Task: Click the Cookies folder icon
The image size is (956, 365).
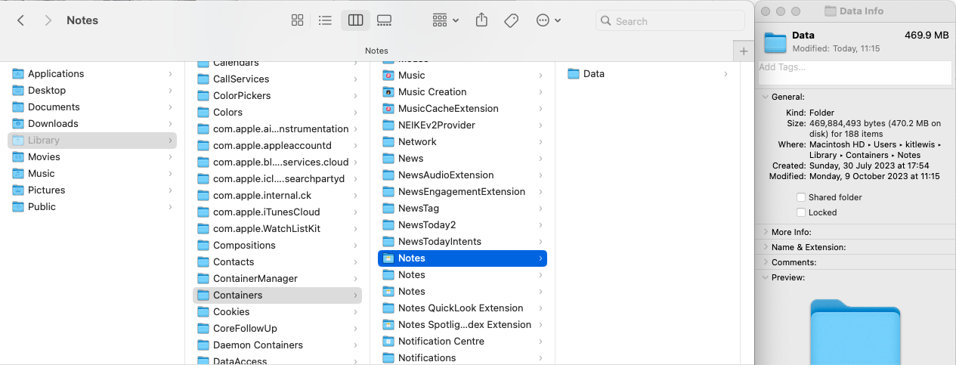Action: [203, 311]
